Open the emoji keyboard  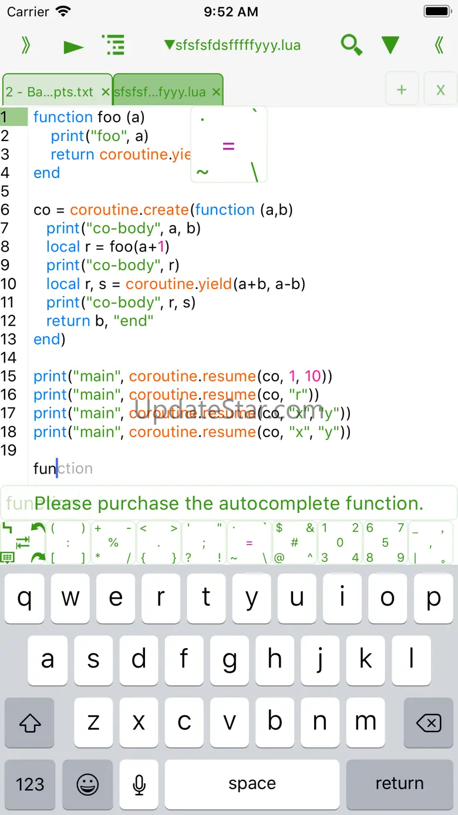pos(87,784)
